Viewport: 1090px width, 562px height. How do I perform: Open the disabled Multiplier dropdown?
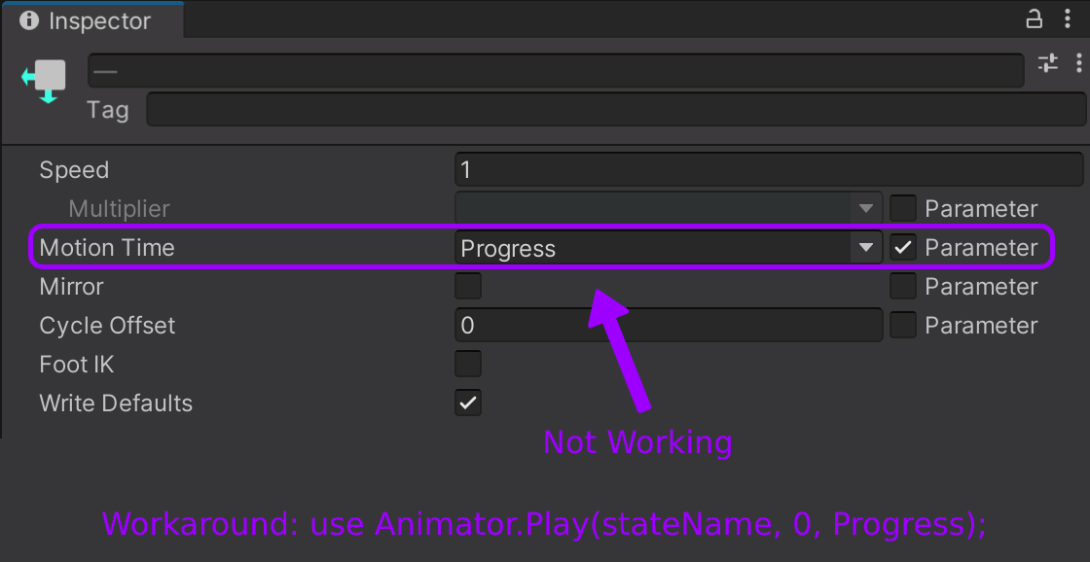[x=668, y=209]
